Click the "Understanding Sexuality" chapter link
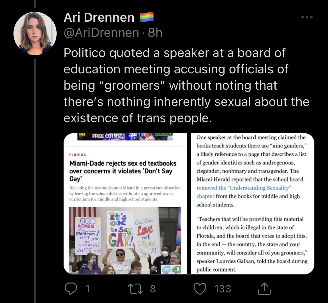The width and height of the screenshot is (328, 303). 244,192
